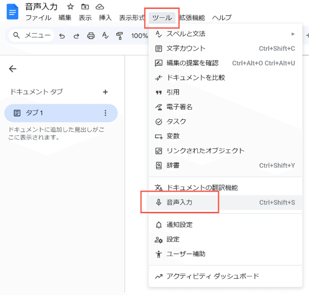The height and width of the screenshot is (295, 312).
Task: Expand the スペルと文法 submenu
Action: pyautogui.click(x=225, y=34)
